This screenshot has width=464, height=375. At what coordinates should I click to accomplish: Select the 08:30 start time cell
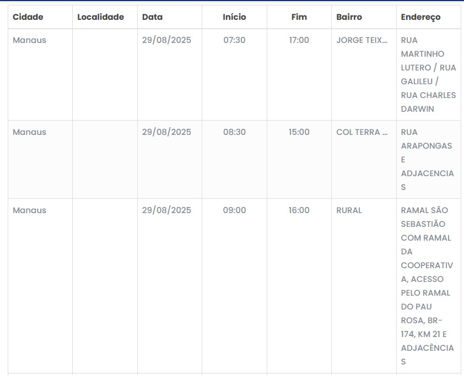234,132
